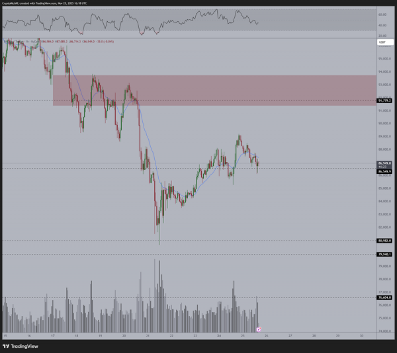Screen dimensions: 397x353
Task: Open the USDT currency selector on price axis
Action: (385, 42)
